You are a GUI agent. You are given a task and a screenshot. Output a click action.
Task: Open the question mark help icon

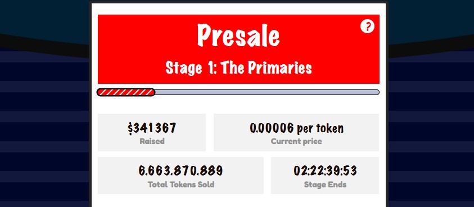367,26
